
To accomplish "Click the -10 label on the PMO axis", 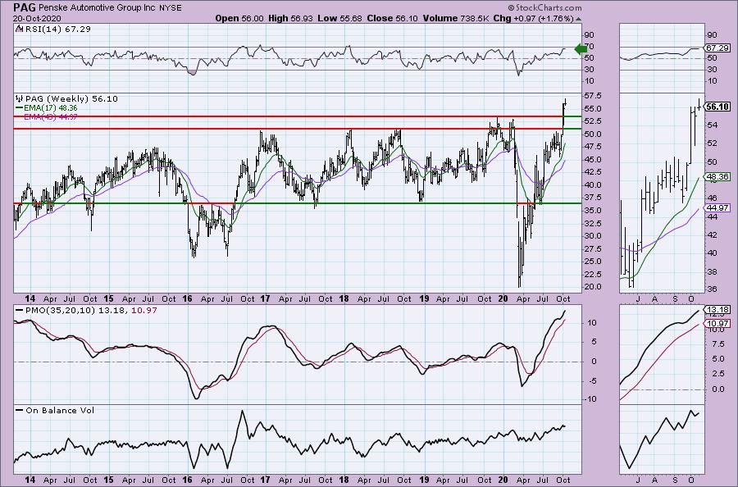I will [590, 399].
